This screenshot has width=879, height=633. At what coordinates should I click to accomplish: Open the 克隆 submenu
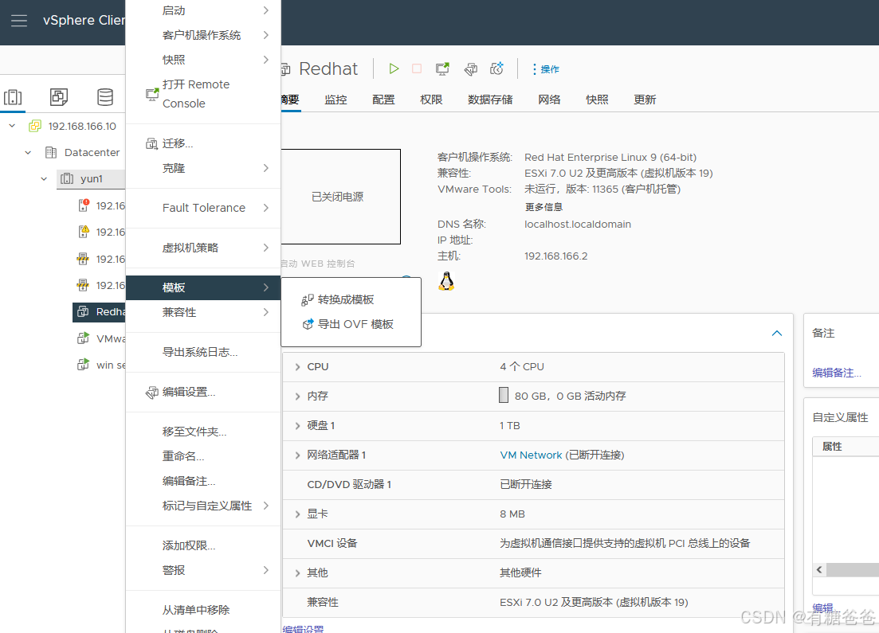click(x=203, y=168)
